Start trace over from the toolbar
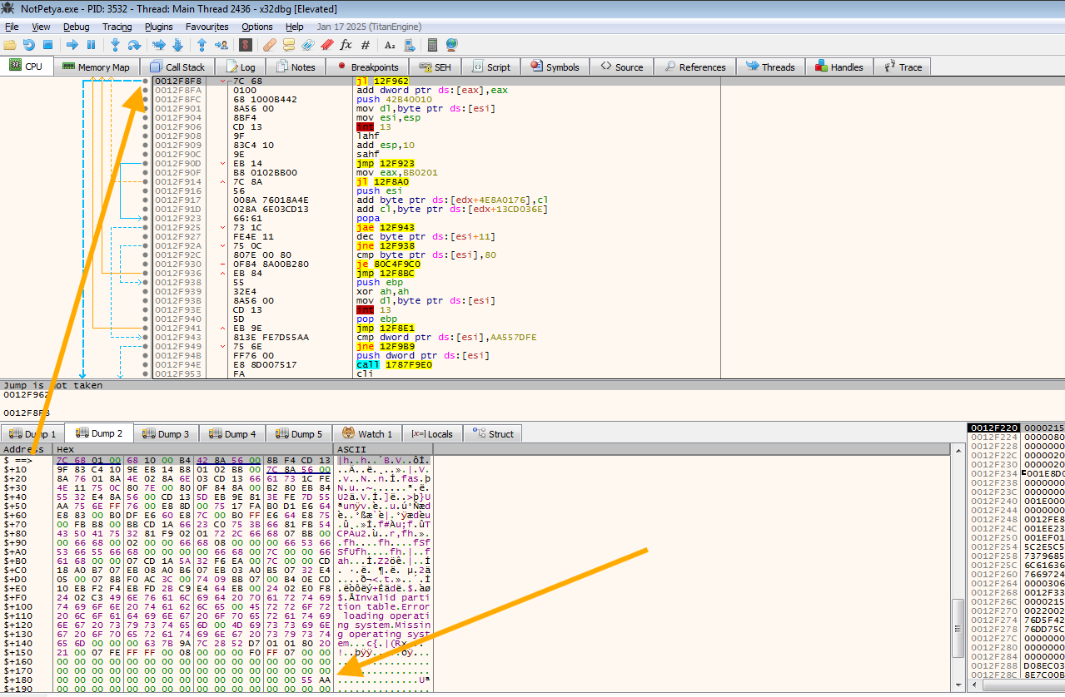This screenshot has width=1065, height=697. (x=177, y=44)
